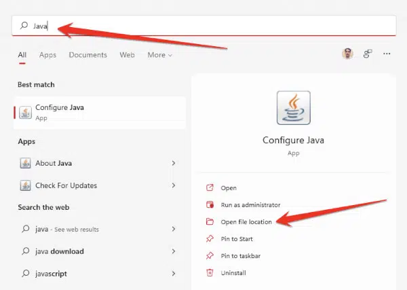This screenshot has width=407, height=290.
Task: Select the Web filter tab
Action: click(x=128, y=55)
